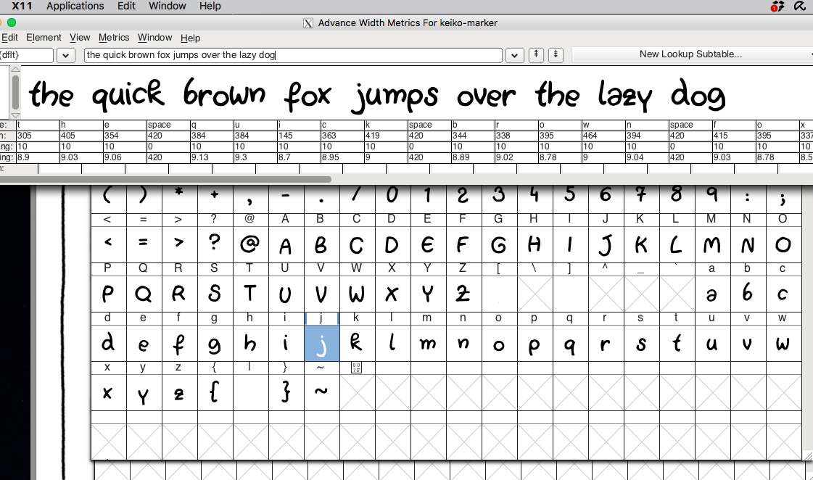
Task: Select the '@' glyph cell
Action: coord(250,244)
